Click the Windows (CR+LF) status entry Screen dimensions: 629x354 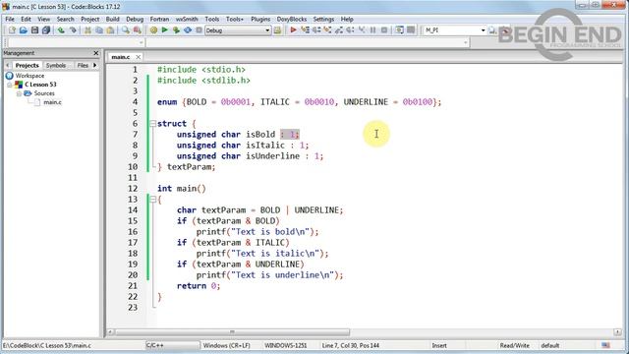click(226, 345)
